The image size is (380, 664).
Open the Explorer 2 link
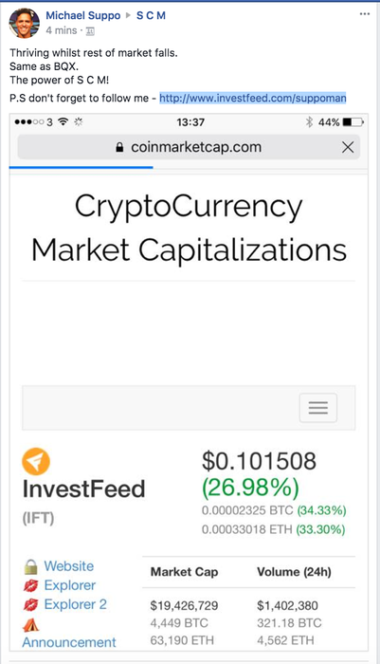point(75,604)
